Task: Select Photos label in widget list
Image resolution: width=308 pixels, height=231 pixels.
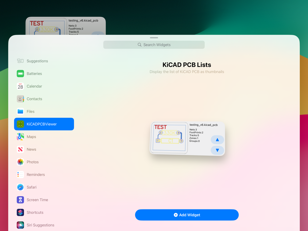Action: point(33,162)
